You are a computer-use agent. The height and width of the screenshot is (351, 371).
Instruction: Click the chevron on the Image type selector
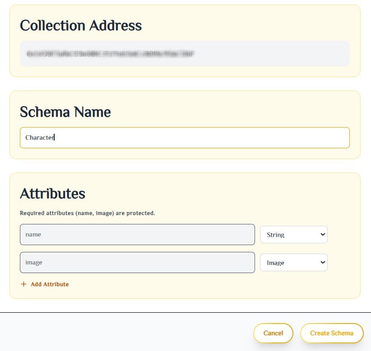coord(322,263)
